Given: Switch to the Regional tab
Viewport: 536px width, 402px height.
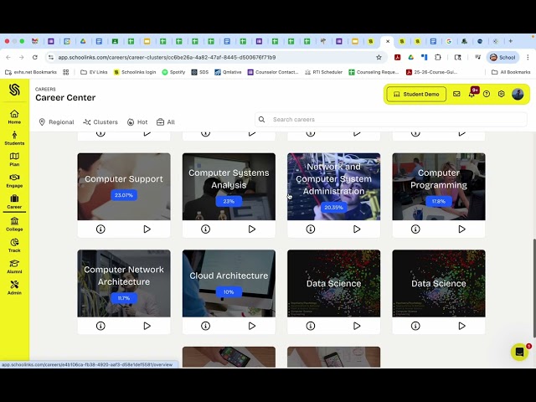Looking at the screenshot, I should click(x=56, y=122).
